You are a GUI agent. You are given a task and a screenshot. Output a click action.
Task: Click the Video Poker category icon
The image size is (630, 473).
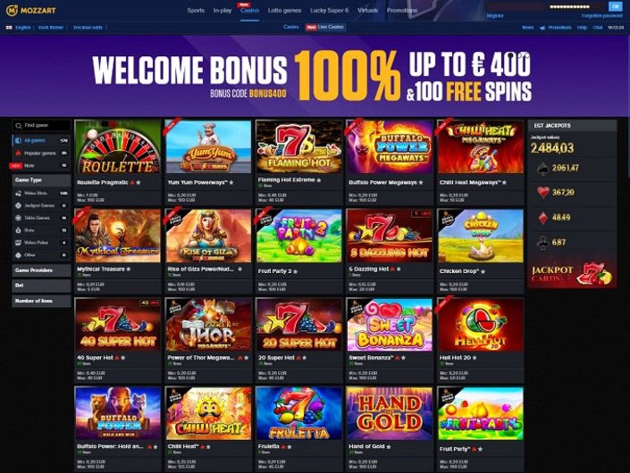click(18, 243)
